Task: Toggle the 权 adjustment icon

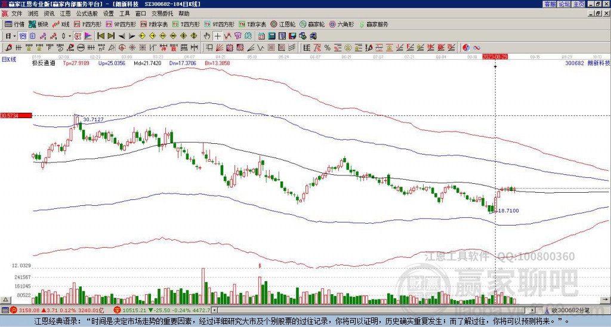Action: click(x=78, y=36)
